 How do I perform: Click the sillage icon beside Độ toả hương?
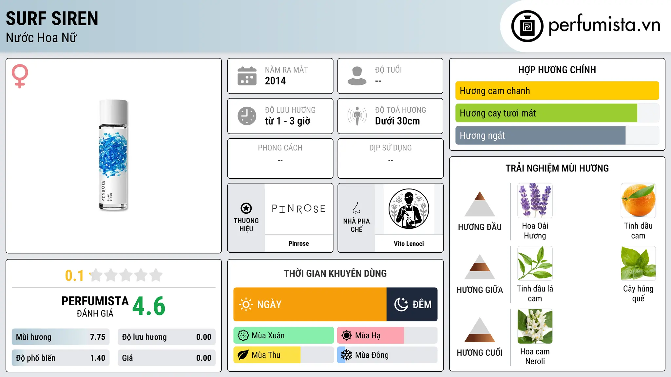357,116
